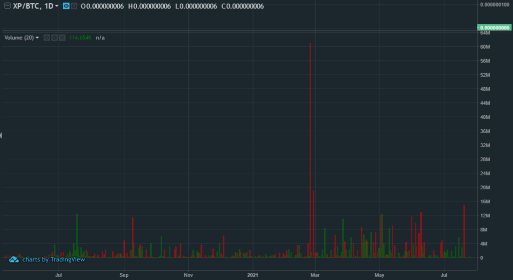Click the May label on the time axis

coord(379,275)
